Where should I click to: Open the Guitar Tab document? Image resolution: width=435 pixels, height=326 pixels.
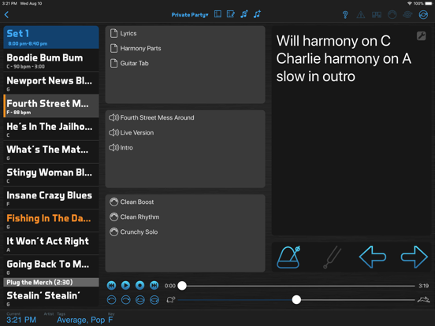tap(185, 63)
